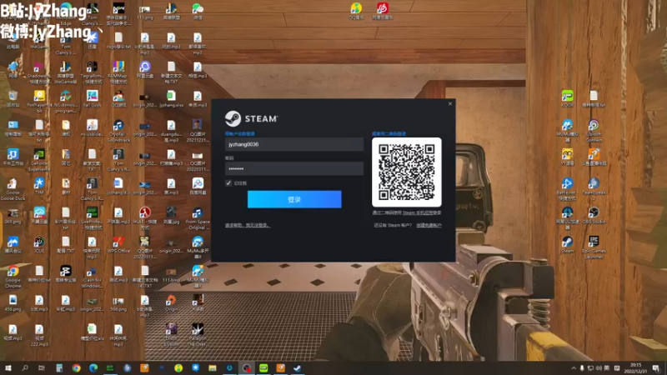Open the Steam mobile app link under QR code
This screenshot has width=667, height=375.
click(422, 212)
